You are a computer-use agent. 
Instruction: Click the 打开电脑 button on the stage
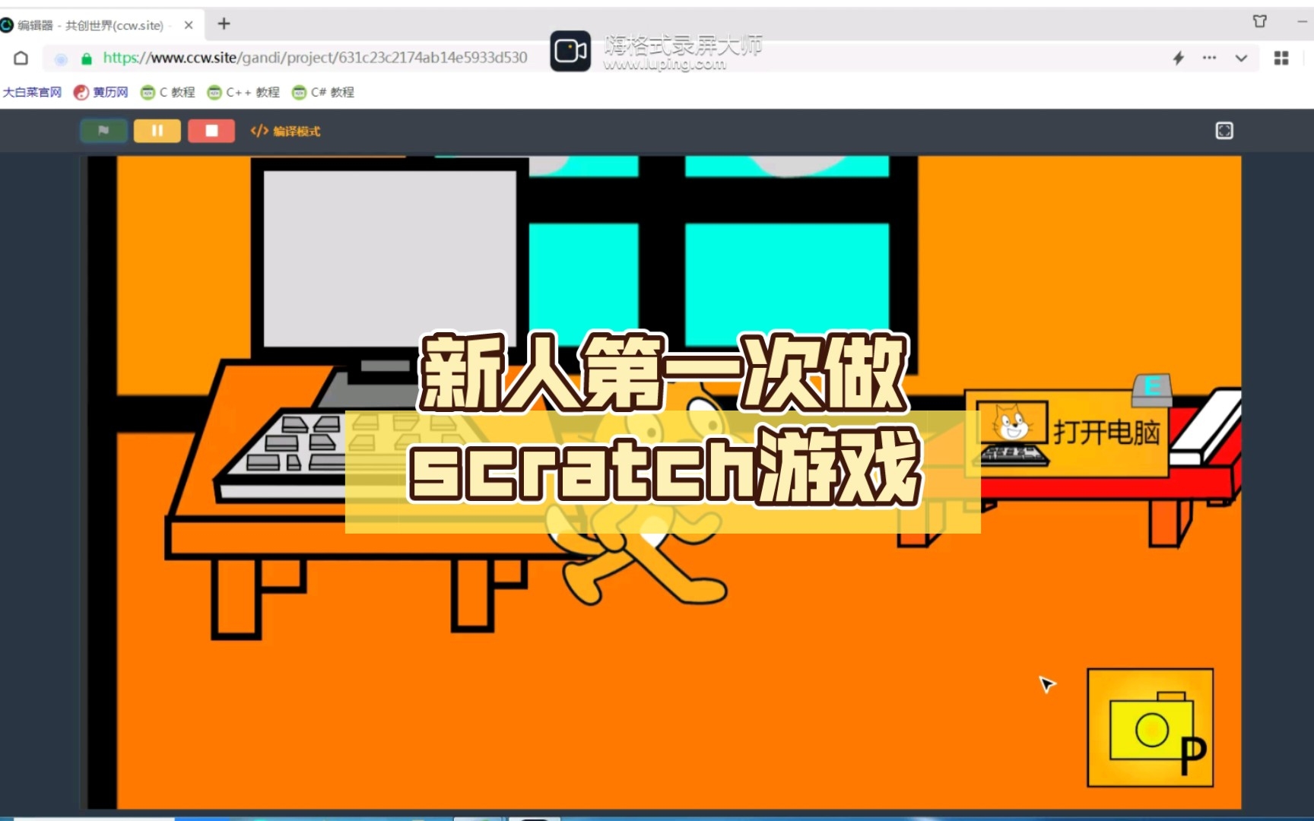1065,433
